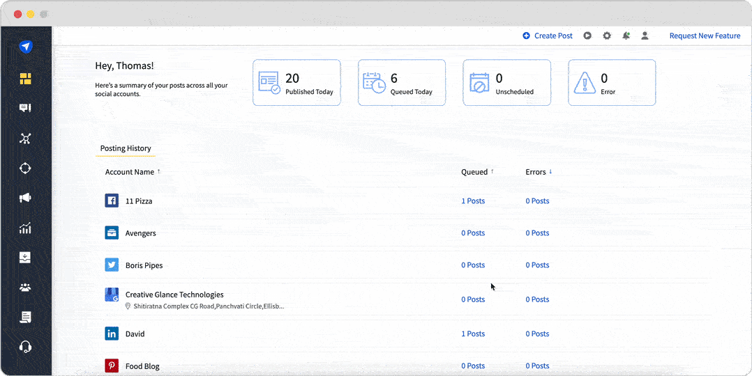Open 1 Posts queued for 11 Pizza
This screenshot has height=376, width=752.
(473, 201)
